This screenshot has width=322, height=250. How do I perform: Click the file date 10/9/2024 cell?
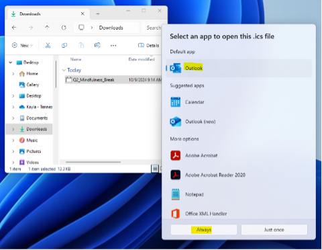[x=145, y=80]
